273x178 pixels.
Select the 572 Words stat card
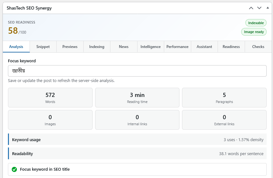[x=50, y=98]
